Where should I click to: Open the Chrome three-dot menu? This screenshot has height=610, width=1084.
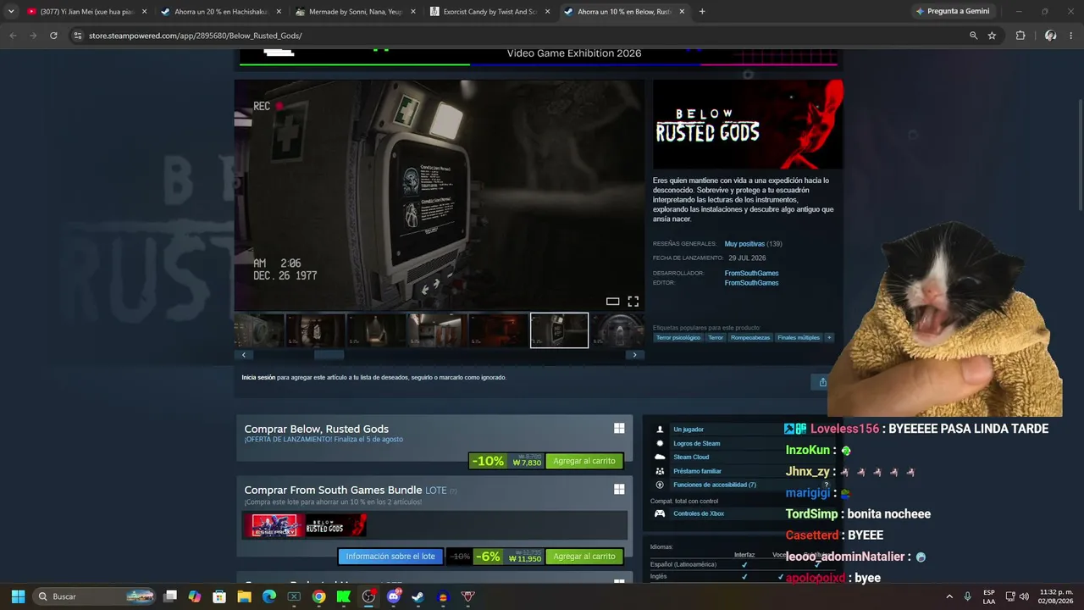[x=1071, y=36]
